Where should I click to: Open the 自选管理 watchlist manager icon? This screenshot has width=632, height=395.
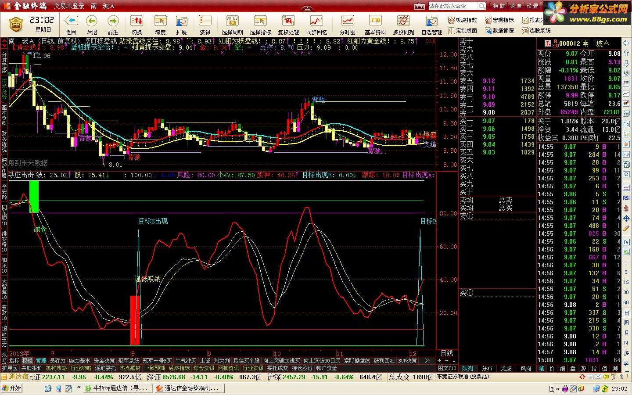click(x=432, y=25)
